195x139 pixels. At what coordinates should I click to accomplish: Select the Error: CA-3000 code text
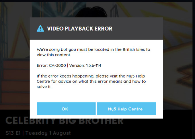point(51,65)
